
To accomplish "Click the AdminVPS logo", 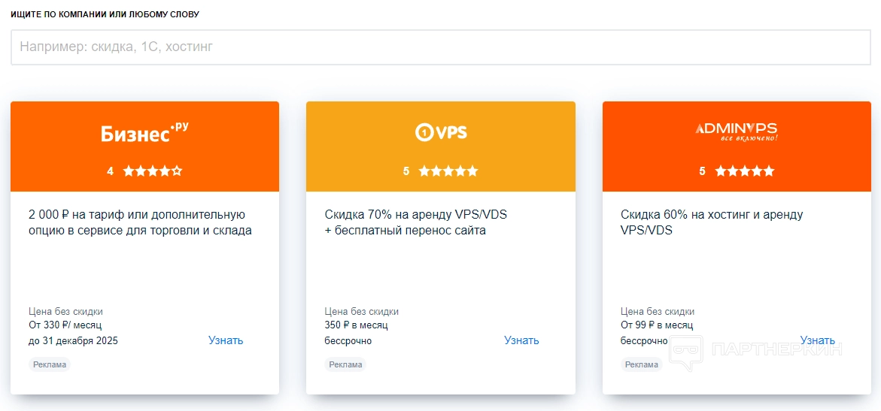I will 737,131.
